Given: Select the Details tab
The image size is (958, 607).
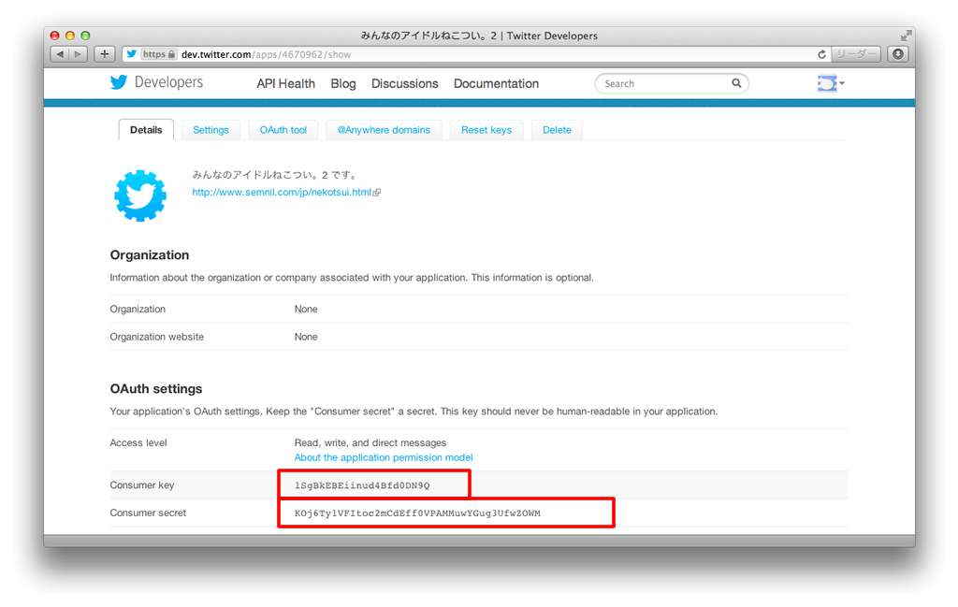Looking at the screenshot, I should click(x=146, y=130).
